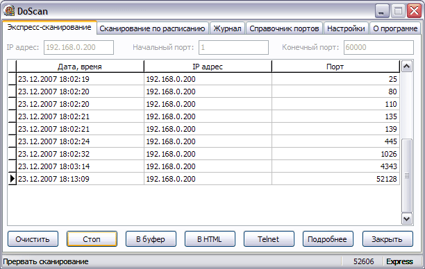This screenshot has width=425, height=269.
Task: Click the Express status bar label
Action: tap(399, 261)
